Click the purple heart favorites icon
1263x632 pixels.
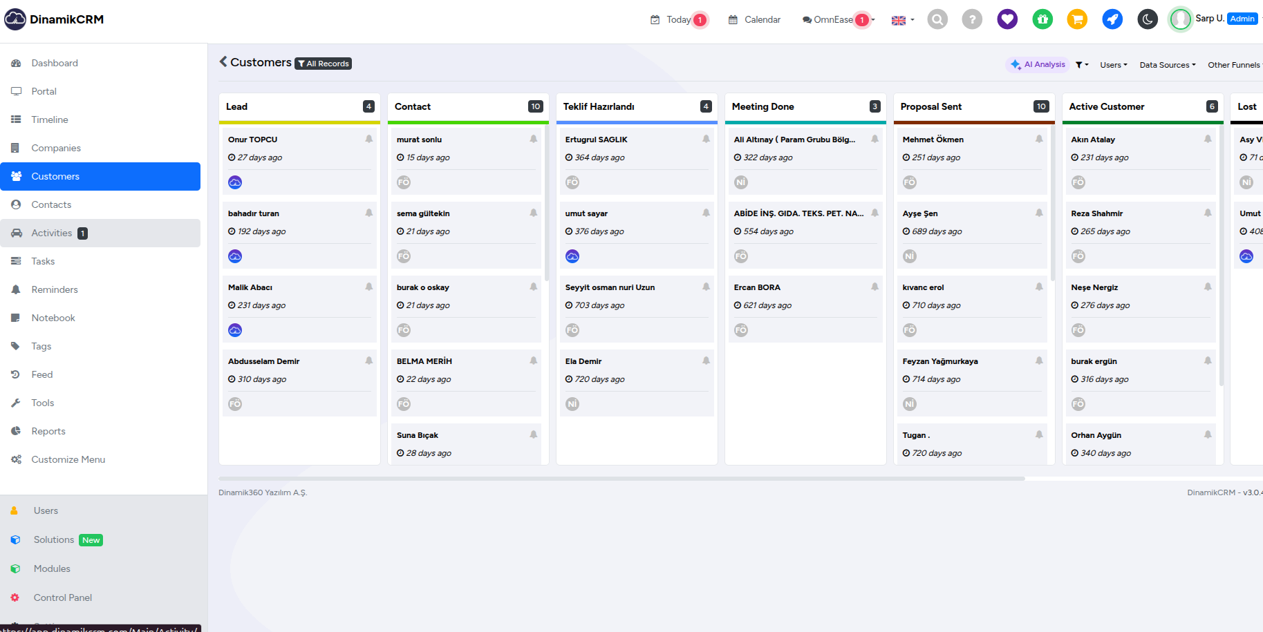pyautogui.click(x=1007, y=19)
